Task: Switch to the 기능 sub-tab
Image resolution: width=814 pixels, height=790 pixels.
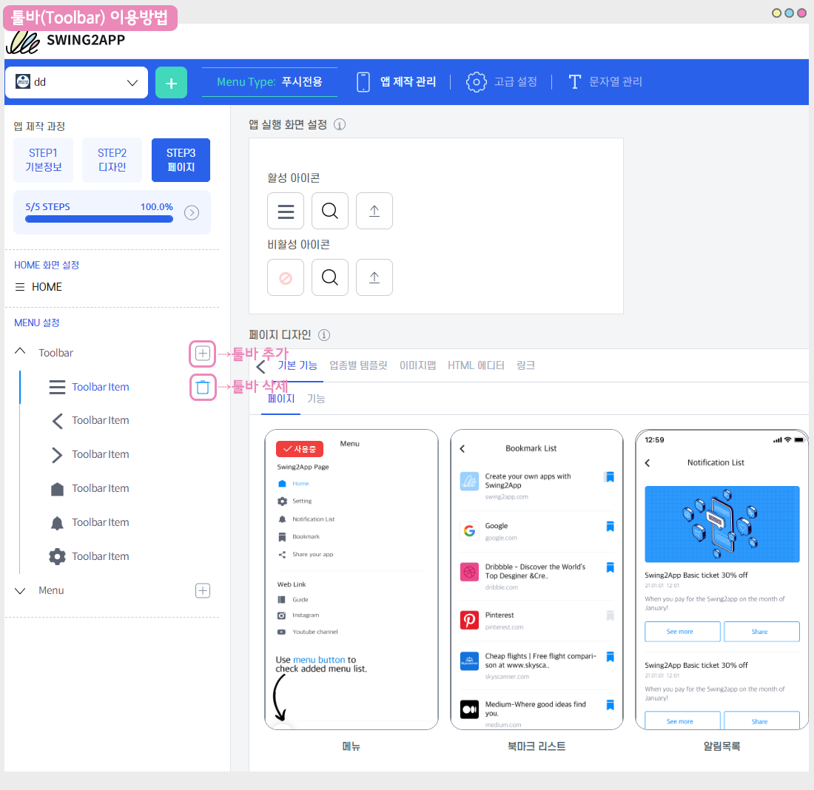Action: (316, 399)
